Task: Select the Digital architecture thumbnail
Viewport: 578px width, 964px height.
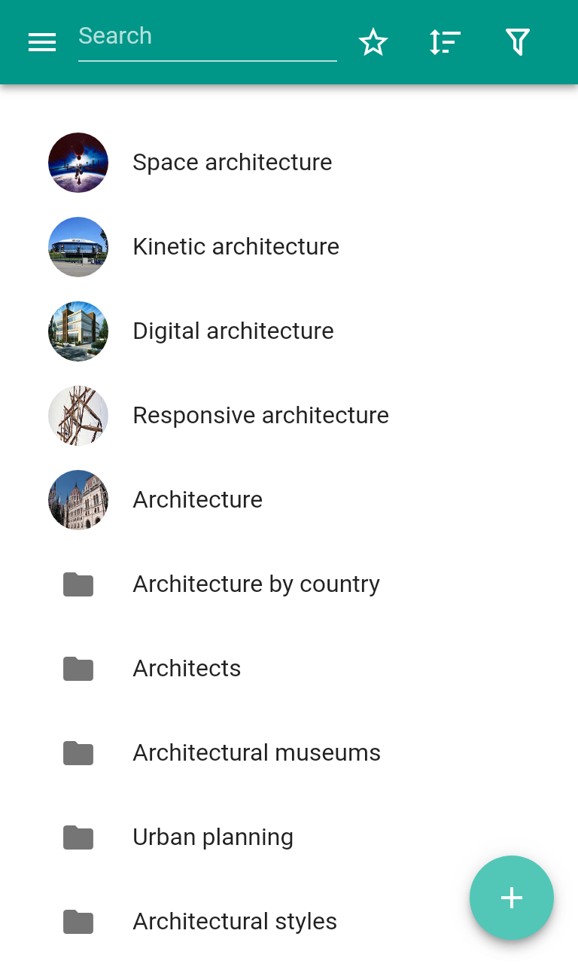Action: 78,331
